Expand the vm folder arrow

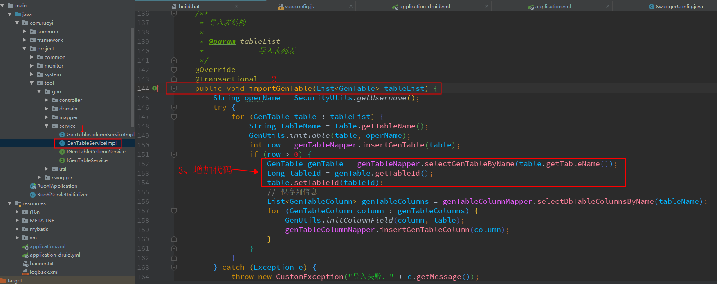pos(17,238)
